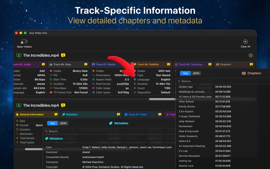Select the A Super Defeated chapter
Screen dimensions: 270x169
[222, 116]
